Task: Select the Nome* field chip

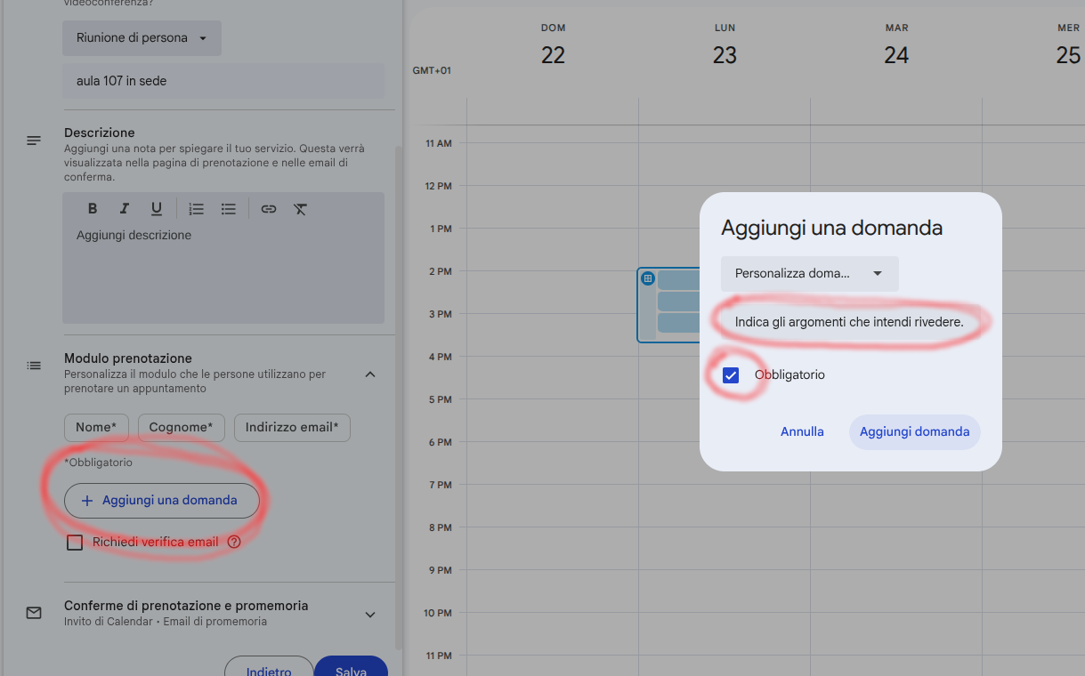Action: 96,428
